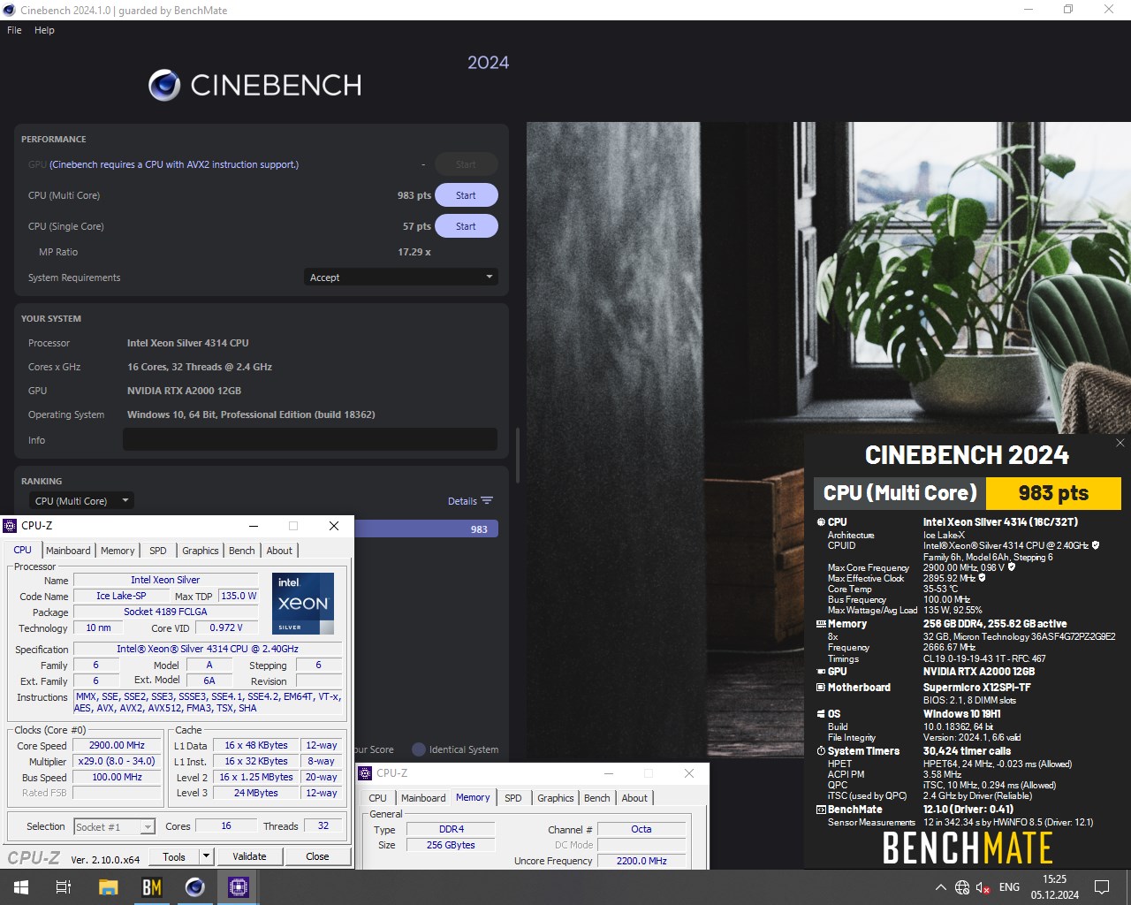Open Windows Start menu
Screen dimensions: 1131x905
click(21, 887)
